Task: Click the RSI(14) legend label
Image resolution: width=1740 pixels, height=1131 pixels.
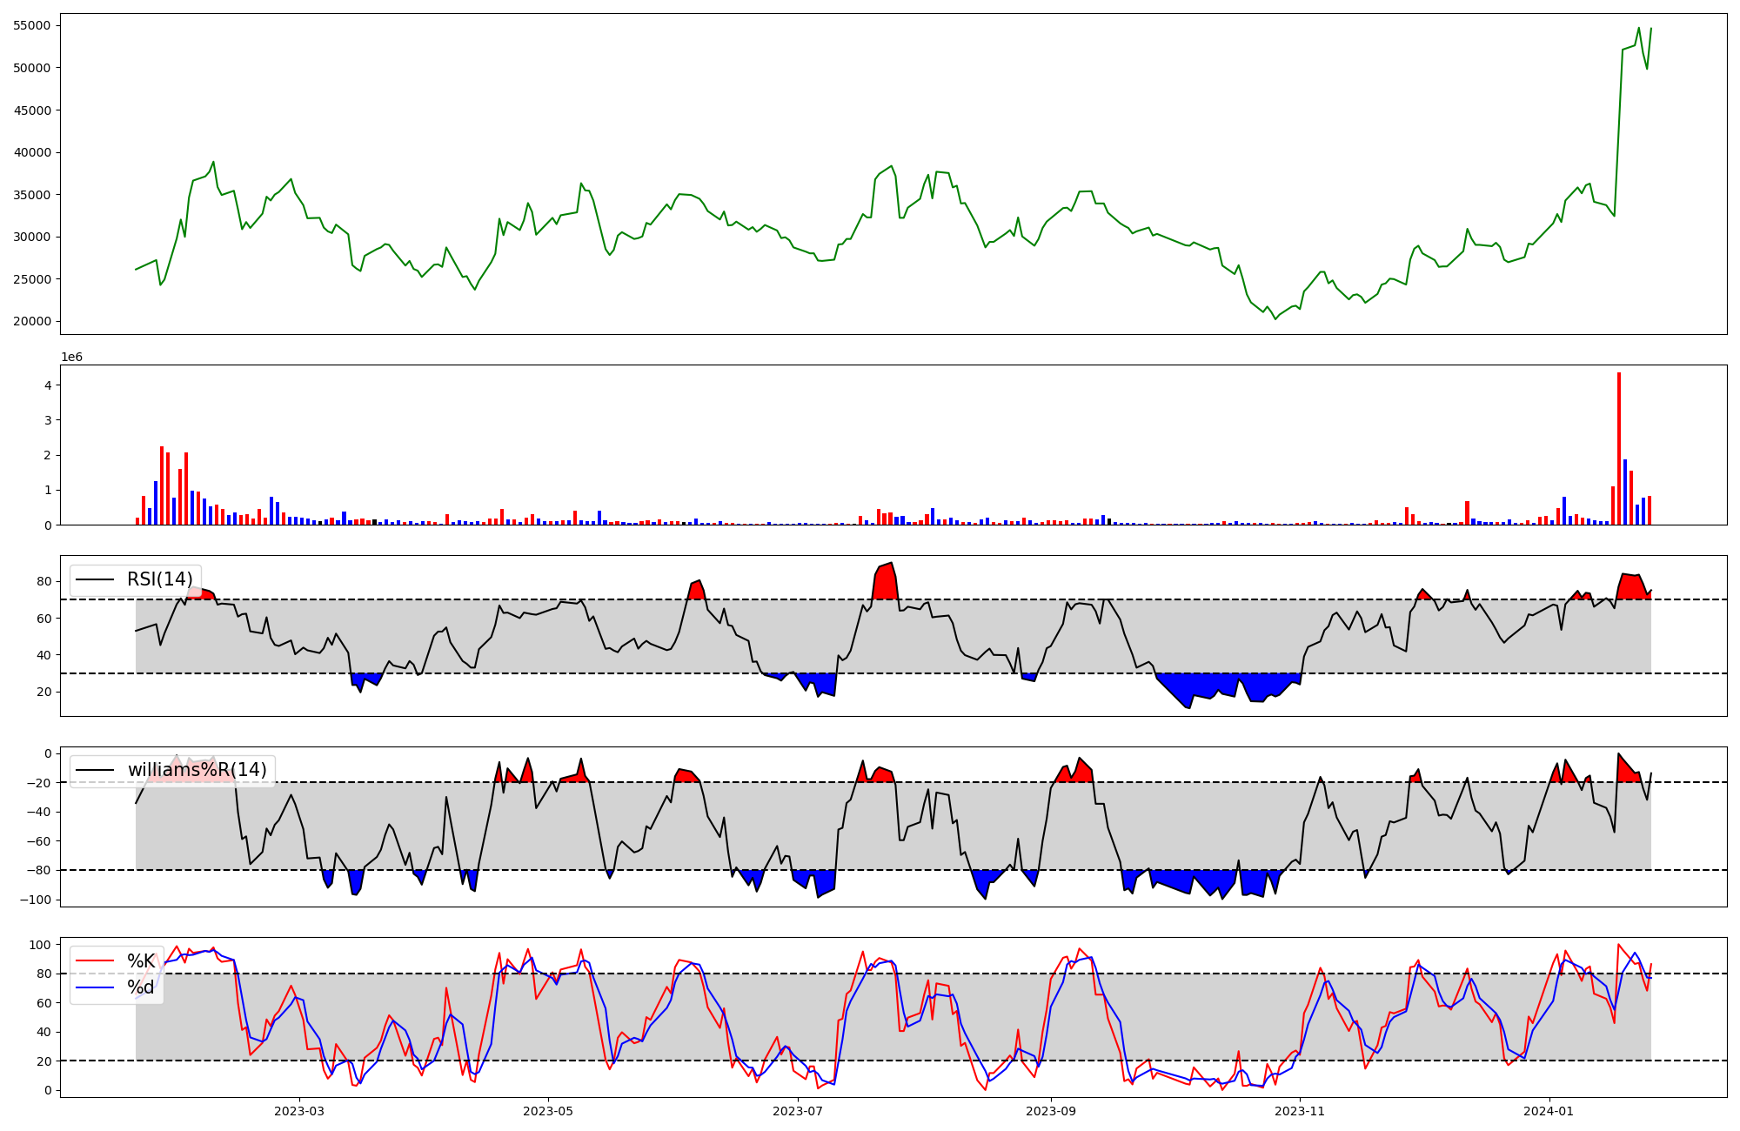Action: tap(160, 579)
